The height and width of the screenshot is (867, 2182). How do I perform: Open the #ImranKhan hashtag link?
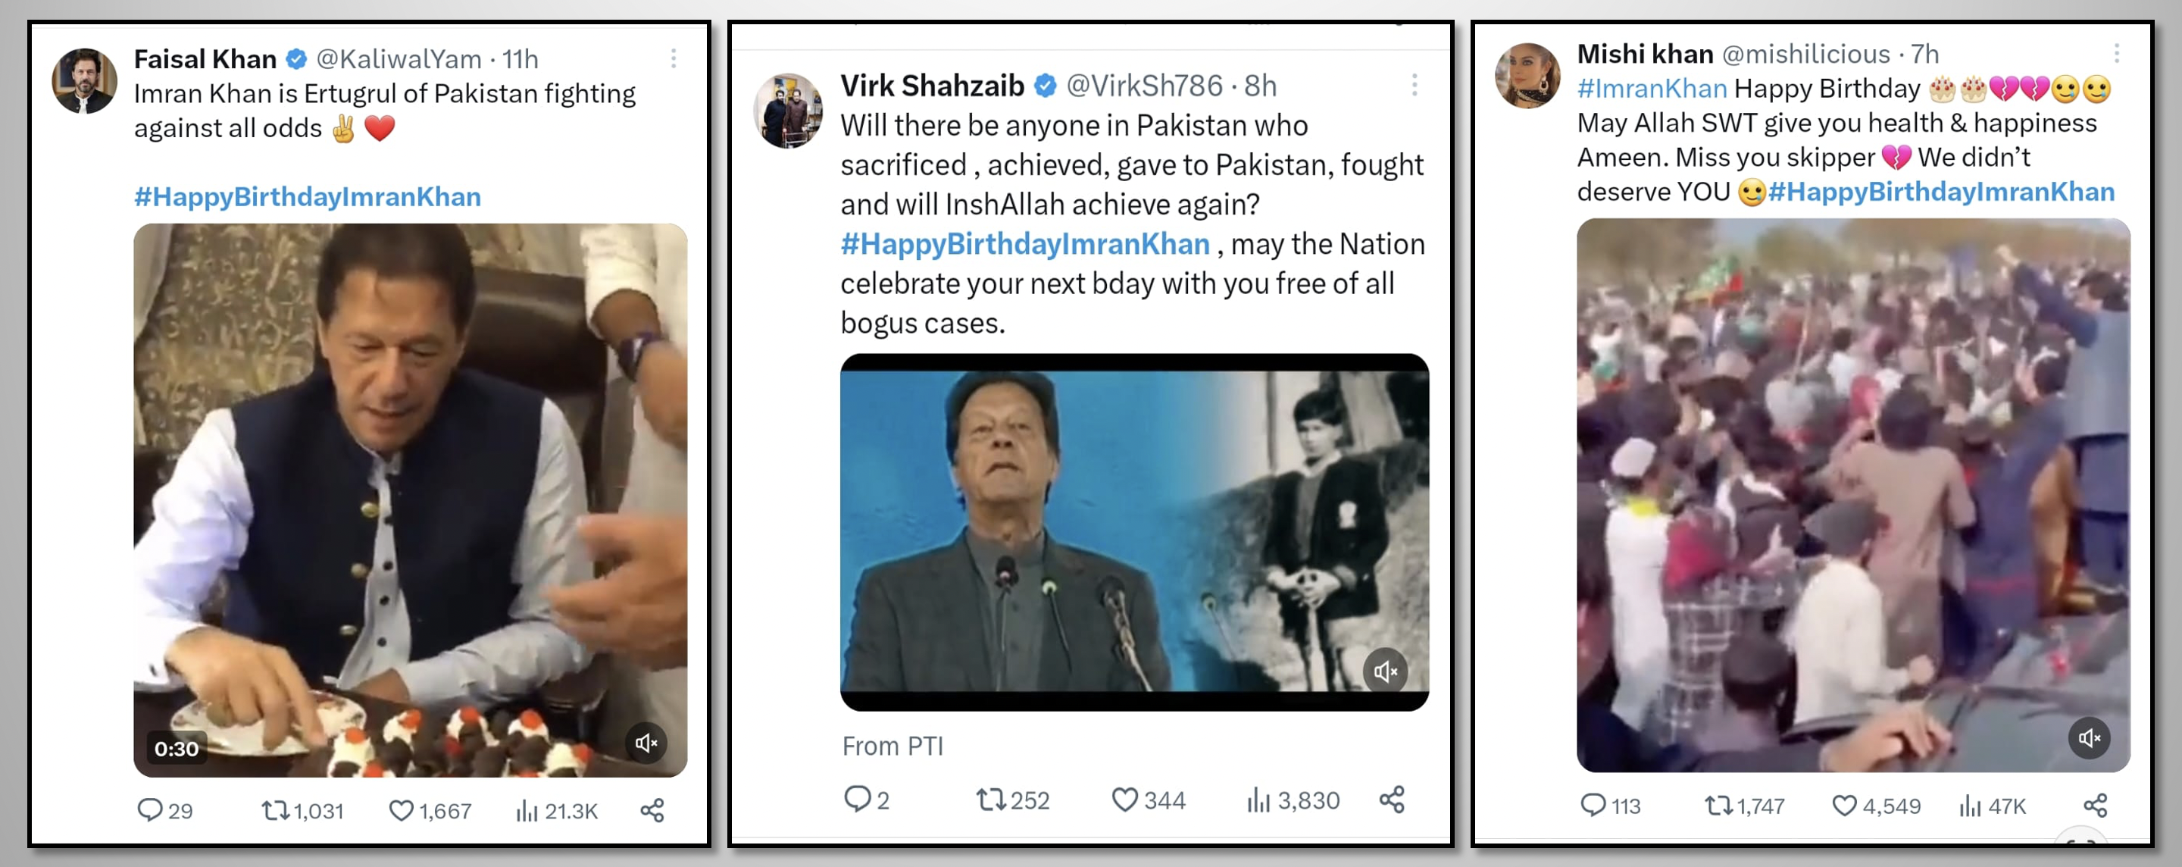(1651, 89)
